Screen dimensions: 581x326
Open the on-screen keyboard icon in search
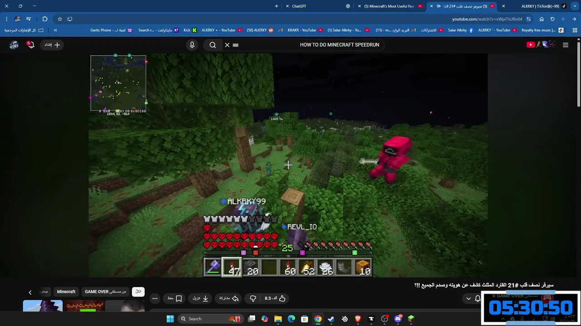pyautogui.click(x=236, y=45)
